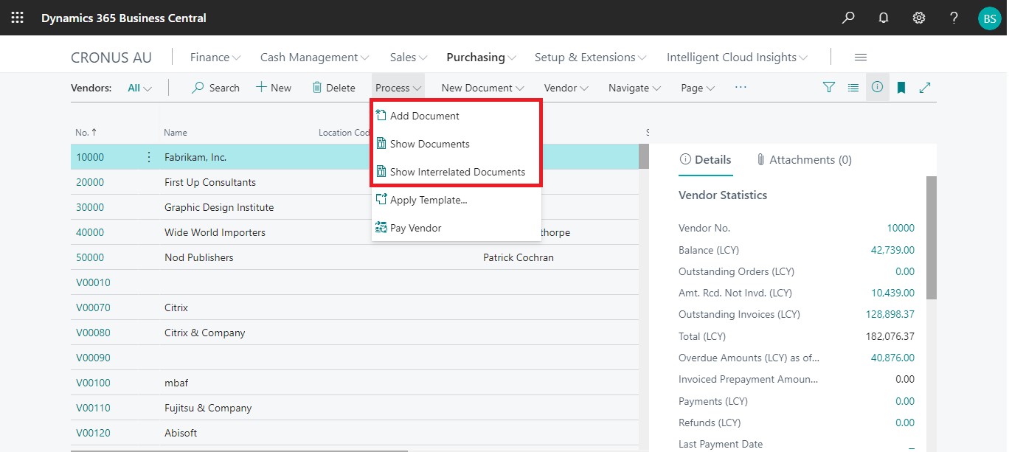This screenshot has width=1009, height=452.
Task: Toggle the FactBox information pane
Action: (x=877, y=87)
